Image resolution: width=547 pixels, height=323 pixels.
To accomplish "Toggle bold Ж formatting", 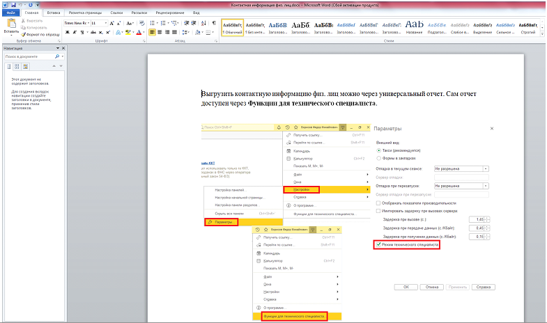I will pyautogui.click(x=68, y=32).
